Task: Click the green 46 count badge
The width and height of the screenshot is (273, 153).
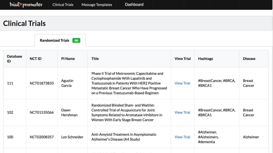Action: pos(76,40)
